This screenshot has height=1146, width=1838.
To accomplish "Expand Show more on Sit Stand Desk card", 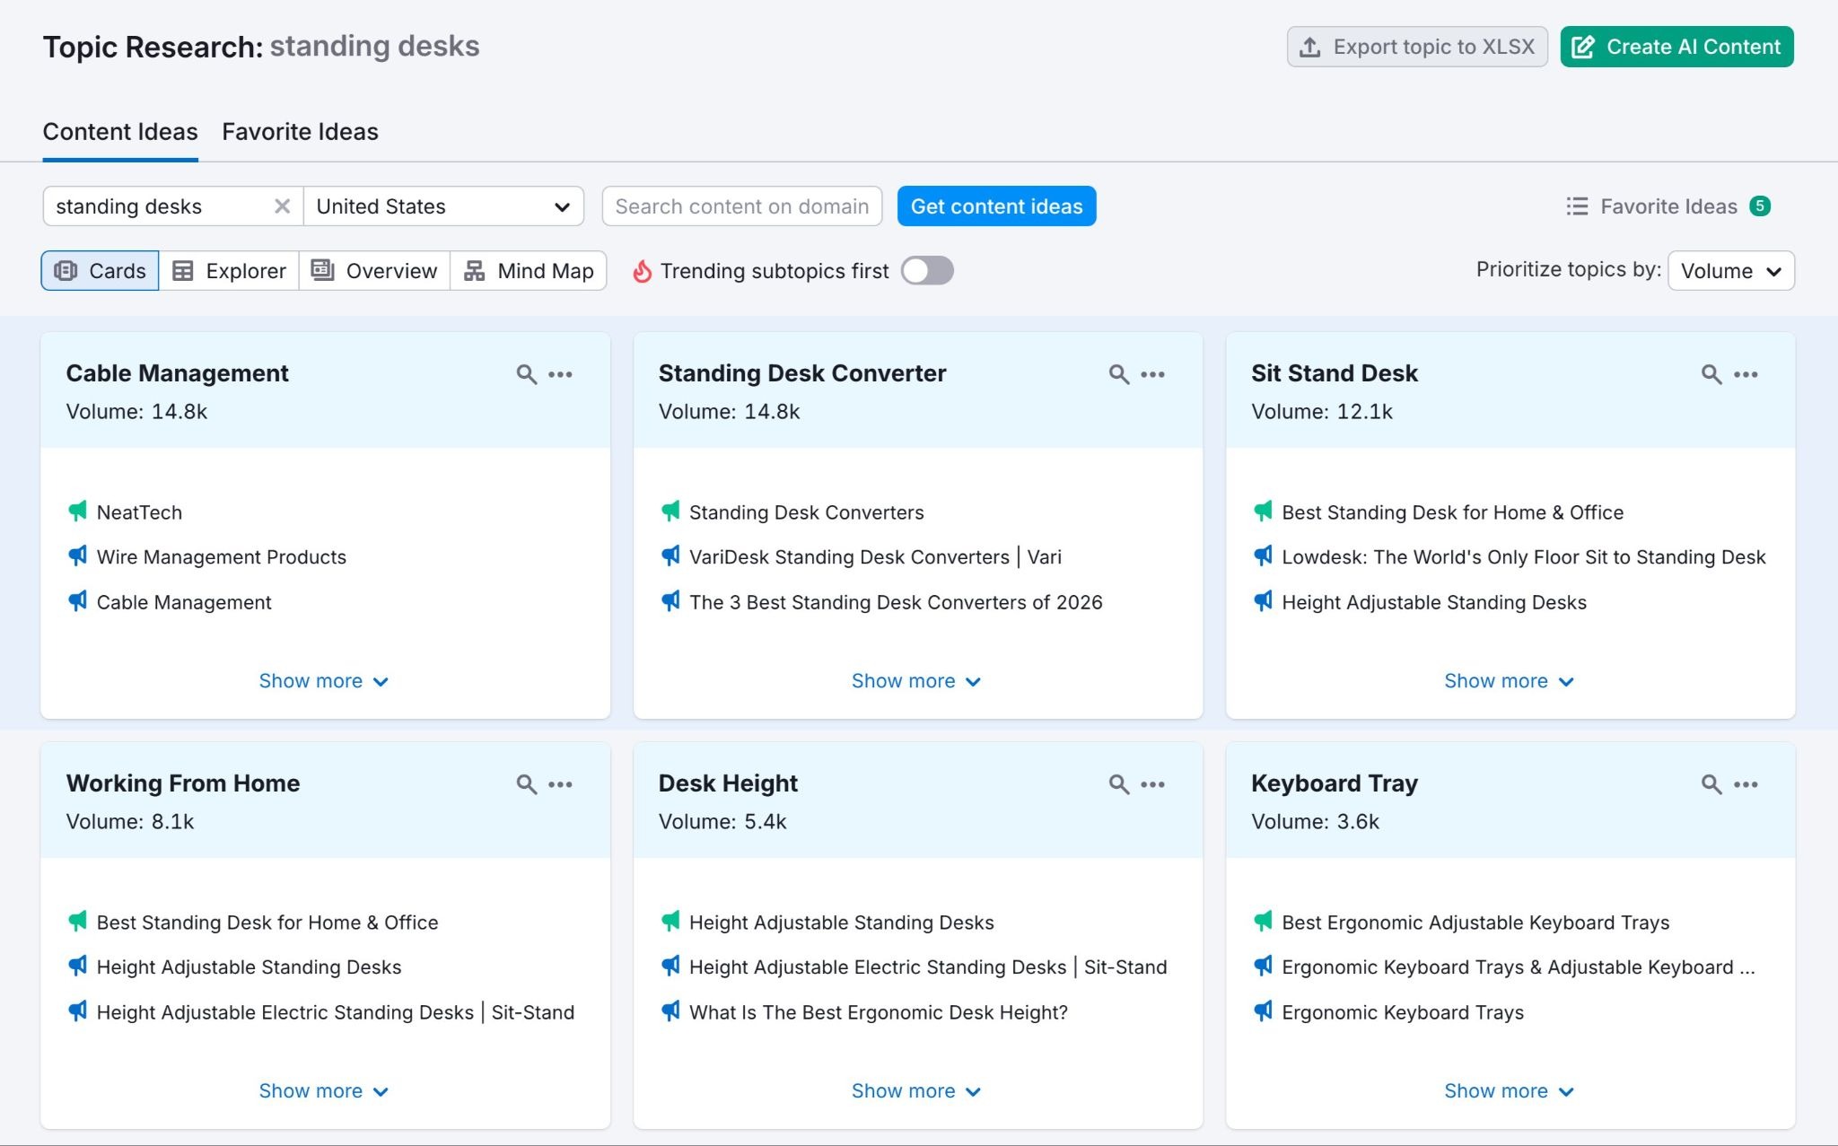I will coord(1509,681).
